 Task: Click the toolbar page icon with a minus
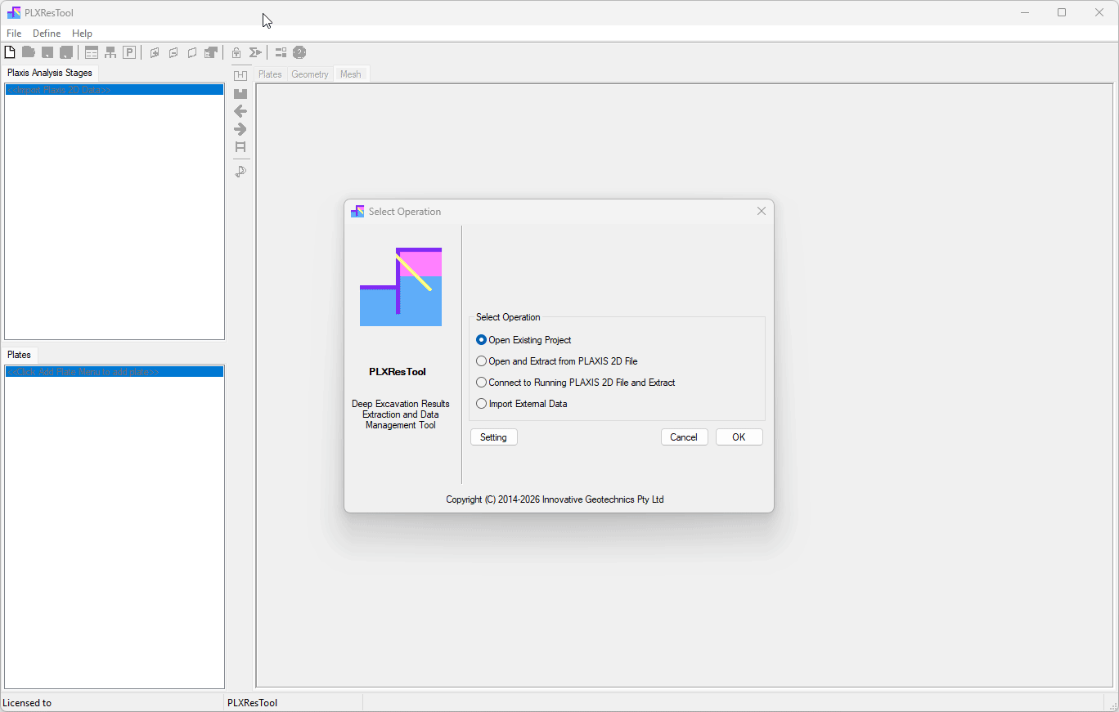point(173,52)
